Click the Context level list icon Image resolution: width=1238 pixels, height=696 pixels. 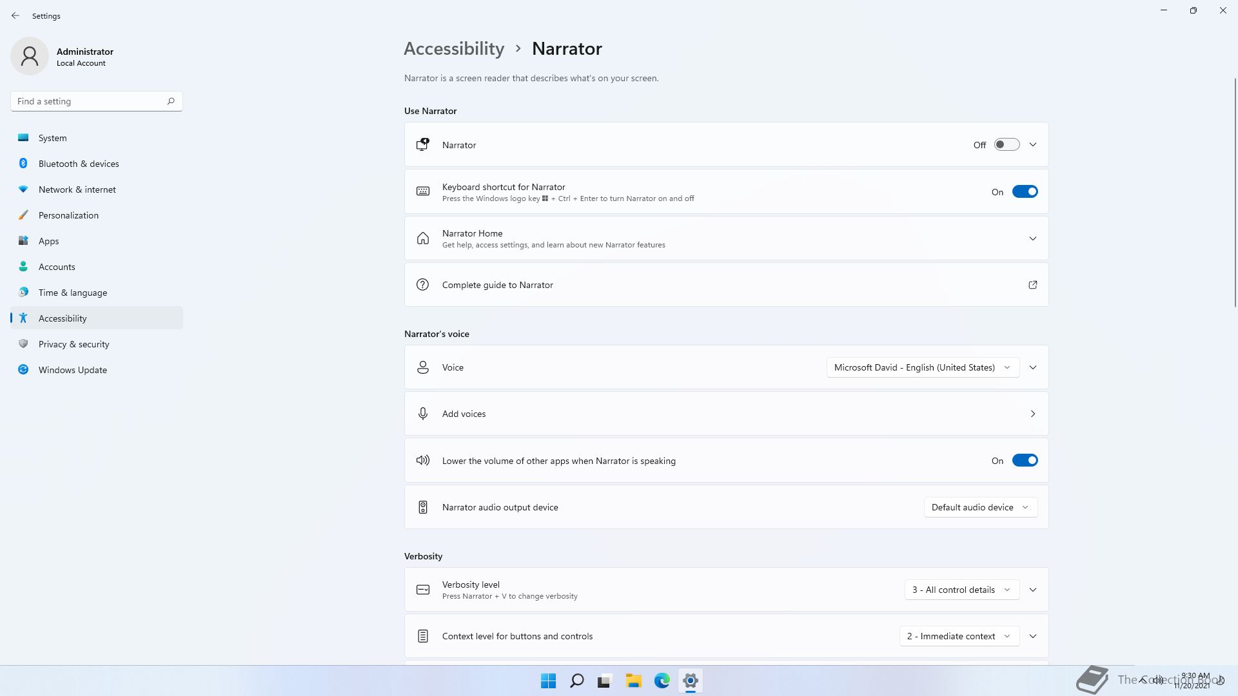tap(423, 636)
